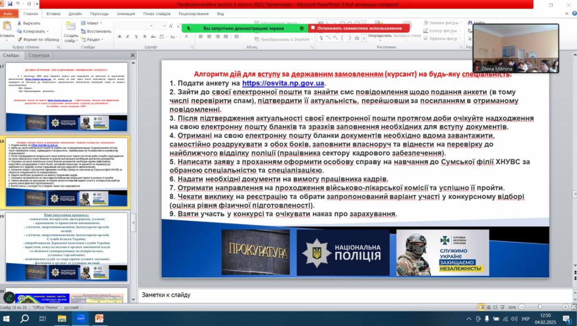
Task: Open the Структура outline pane tab
Action: pos(38,55)
